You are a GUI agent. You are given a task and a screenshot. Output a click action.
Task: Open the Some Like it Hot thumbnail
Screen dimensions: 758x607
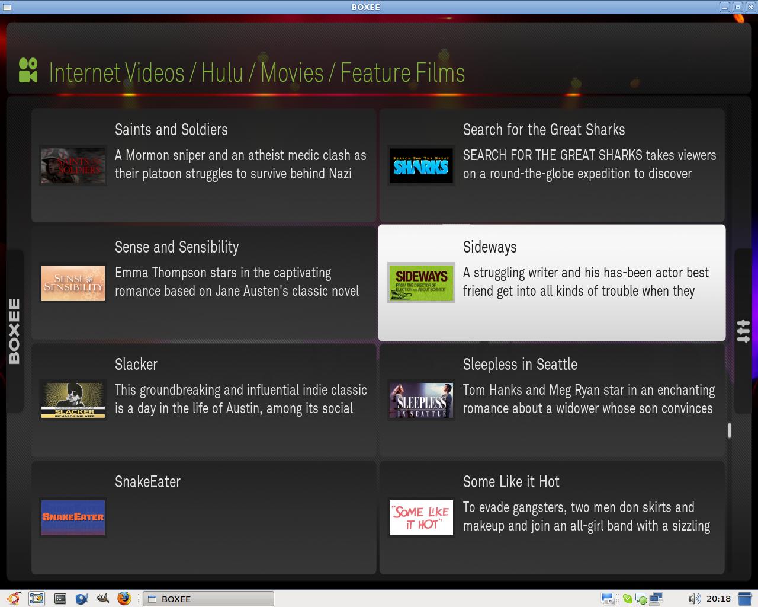click(421, 517)
